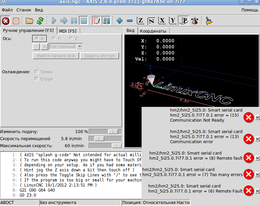Step to next line with arrow icon
Viewport: 260px width, 206px height.
[x=64, y=21]
